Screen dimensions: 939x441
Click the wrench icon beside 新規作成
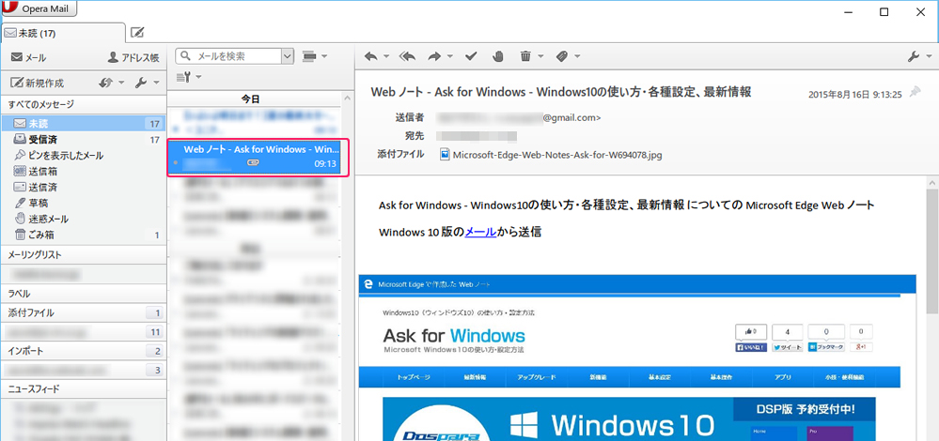pos(141,83)
